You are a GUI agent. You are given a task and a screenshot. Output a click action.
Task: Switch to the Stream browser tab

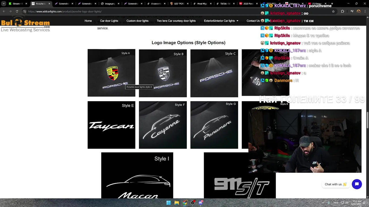pyautogui.click(x=18, y=4)
